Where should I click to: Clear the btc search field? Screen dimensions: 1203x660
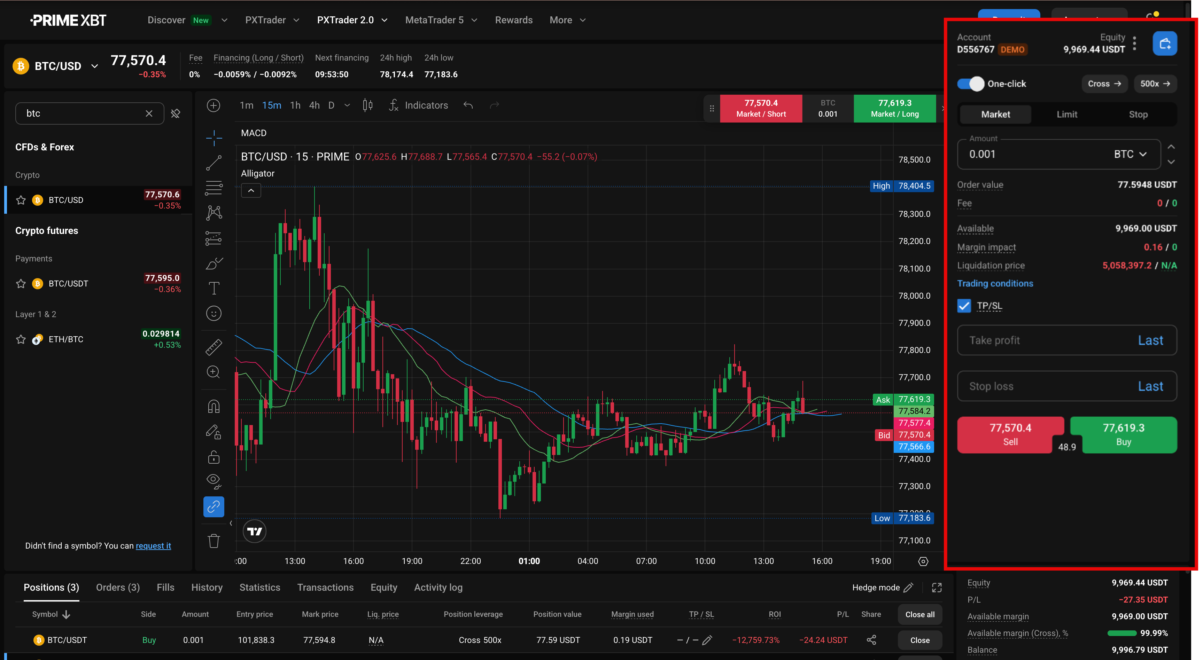pos(149,113)
